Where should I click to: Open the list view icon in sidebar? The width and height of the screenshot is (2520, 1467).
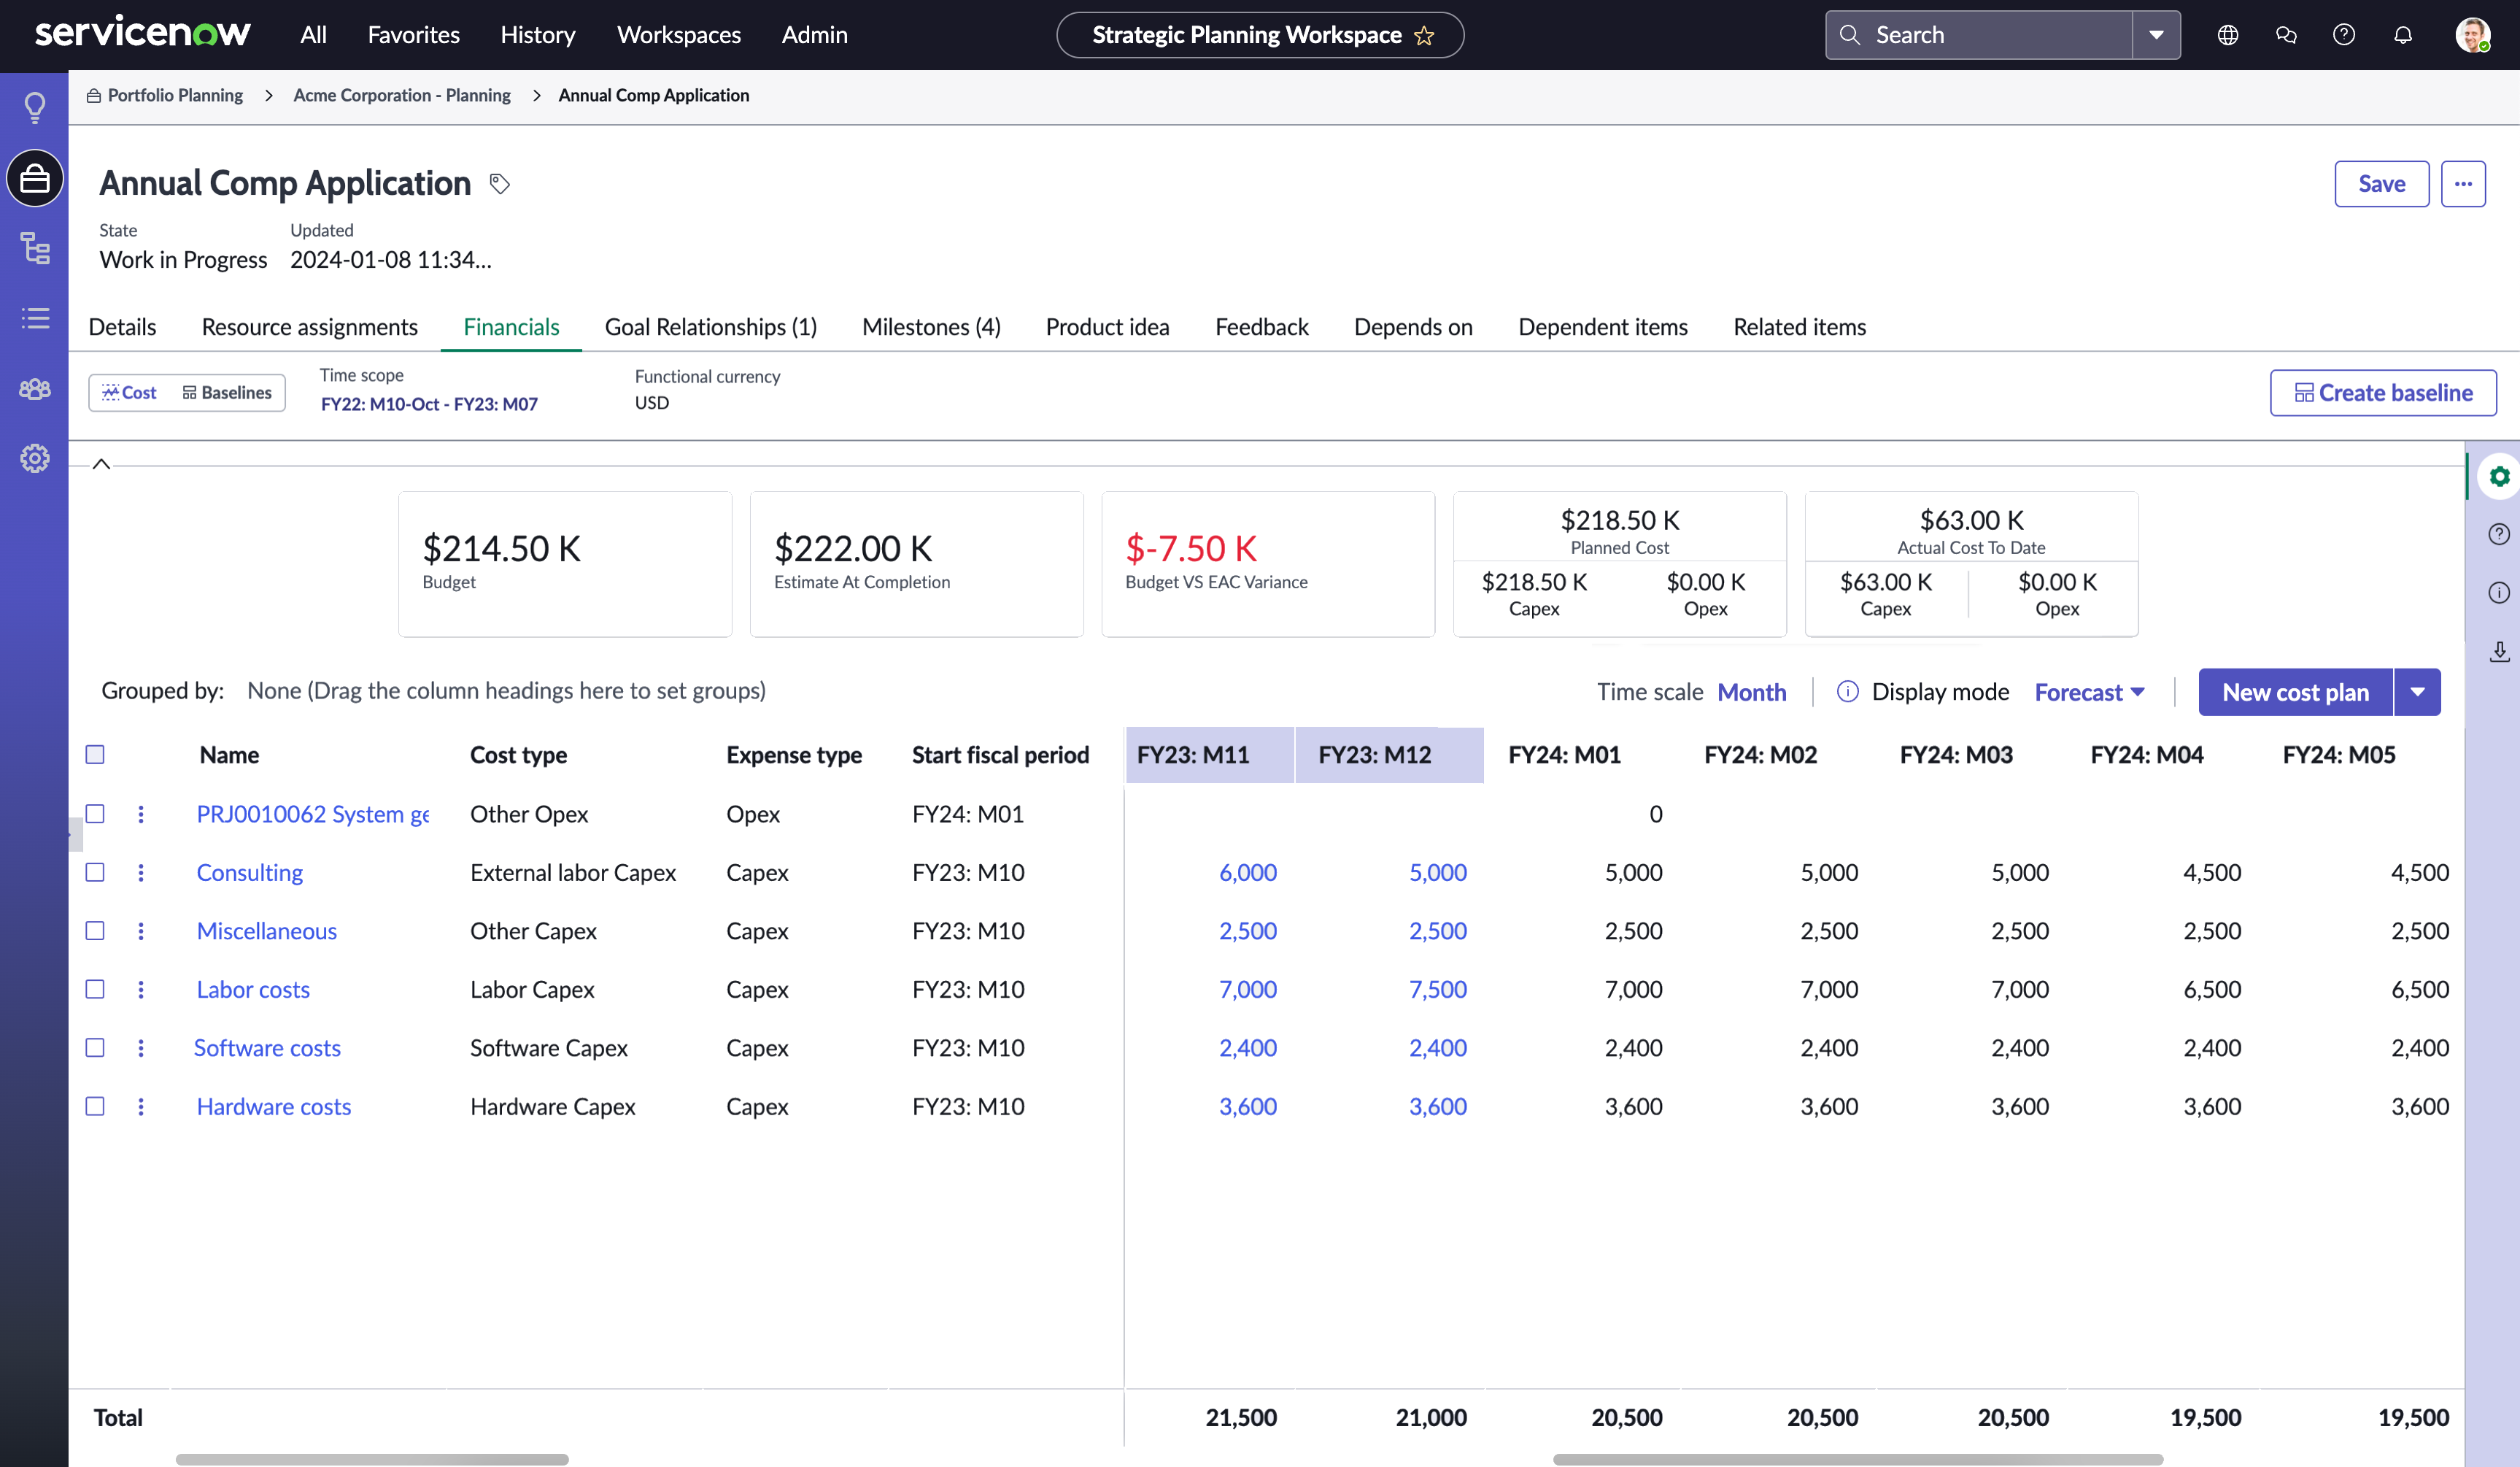[35, 318]
